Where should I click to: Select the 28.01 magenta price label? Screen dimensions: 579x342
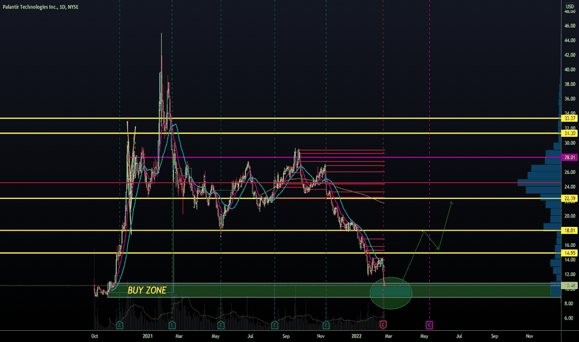(x=570, y=157)
